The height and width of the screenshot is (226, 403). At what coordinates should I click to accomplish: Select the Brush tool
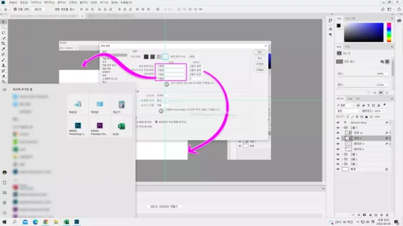click(x=4, y=60)
